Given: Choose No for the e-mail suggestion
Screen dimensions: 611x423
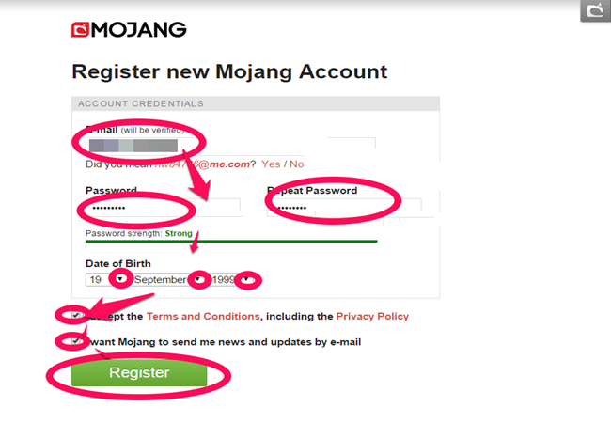Looking at the screenshot, I should [296, 164].
